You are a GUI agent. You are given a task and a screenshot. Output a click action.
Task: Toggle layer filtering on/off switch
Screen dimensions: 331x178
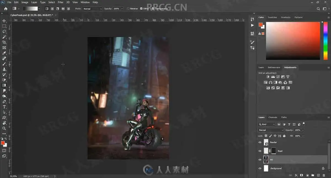tap(304, 124)
